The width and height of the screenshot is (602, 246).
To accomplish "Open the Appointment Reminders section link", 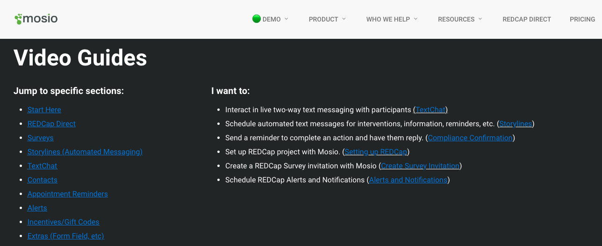I will coord(67,194).
